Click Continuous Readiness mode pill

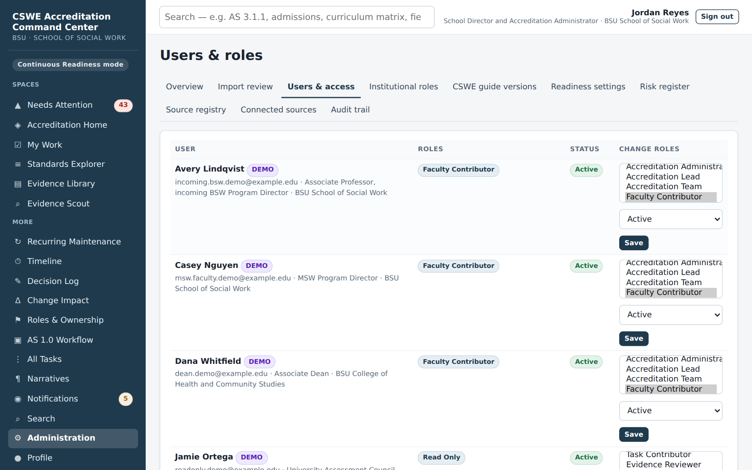tap(70, 65)
